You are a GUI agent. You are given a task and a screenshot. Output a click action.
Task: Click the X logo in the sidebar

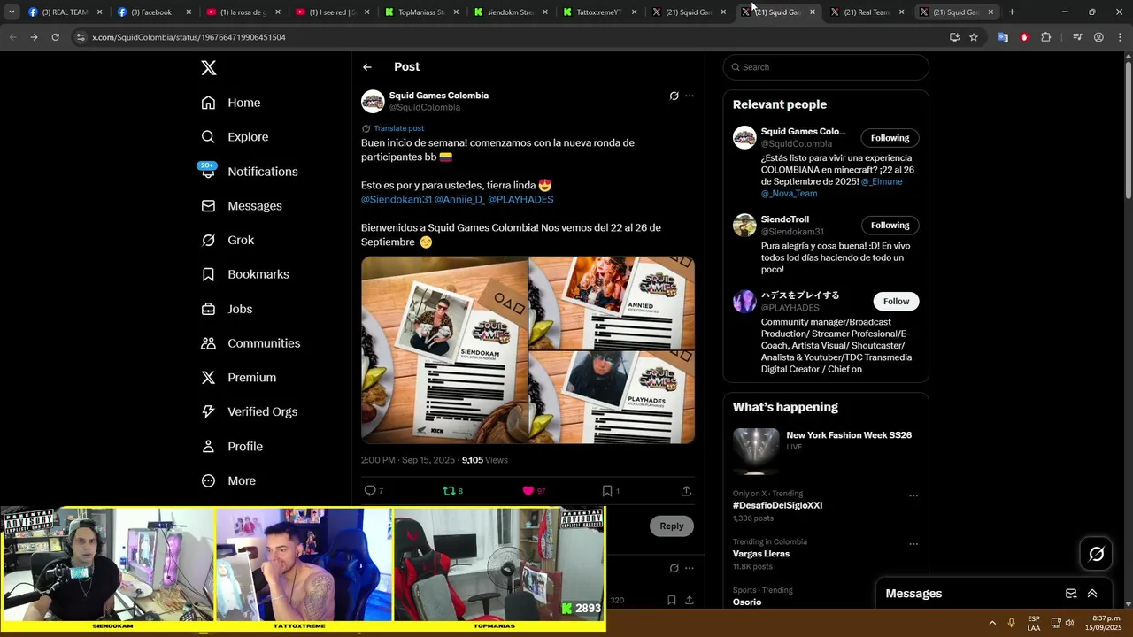point(208,68)
